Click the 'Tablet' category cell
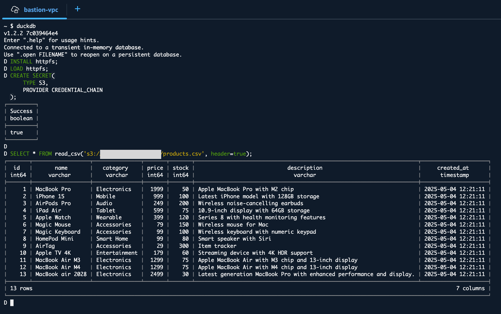Image resolution: width=501 pixels, height=314 pixels. tap(106, 210)
